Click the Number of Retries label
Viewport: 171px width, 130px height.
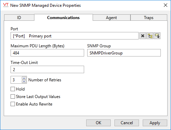pos(45,80)
